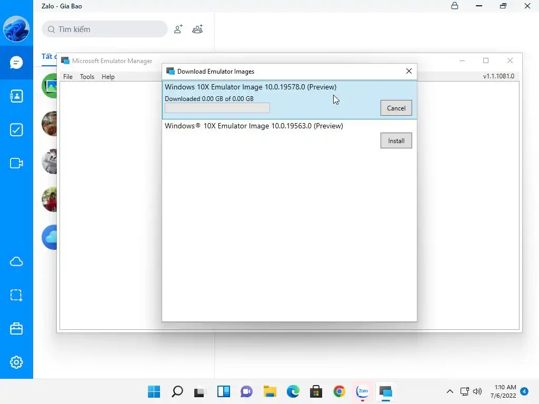The width and height of the screenshot is (539, 404).
Task: Open Widgets from taskbar
Action: 223,391
